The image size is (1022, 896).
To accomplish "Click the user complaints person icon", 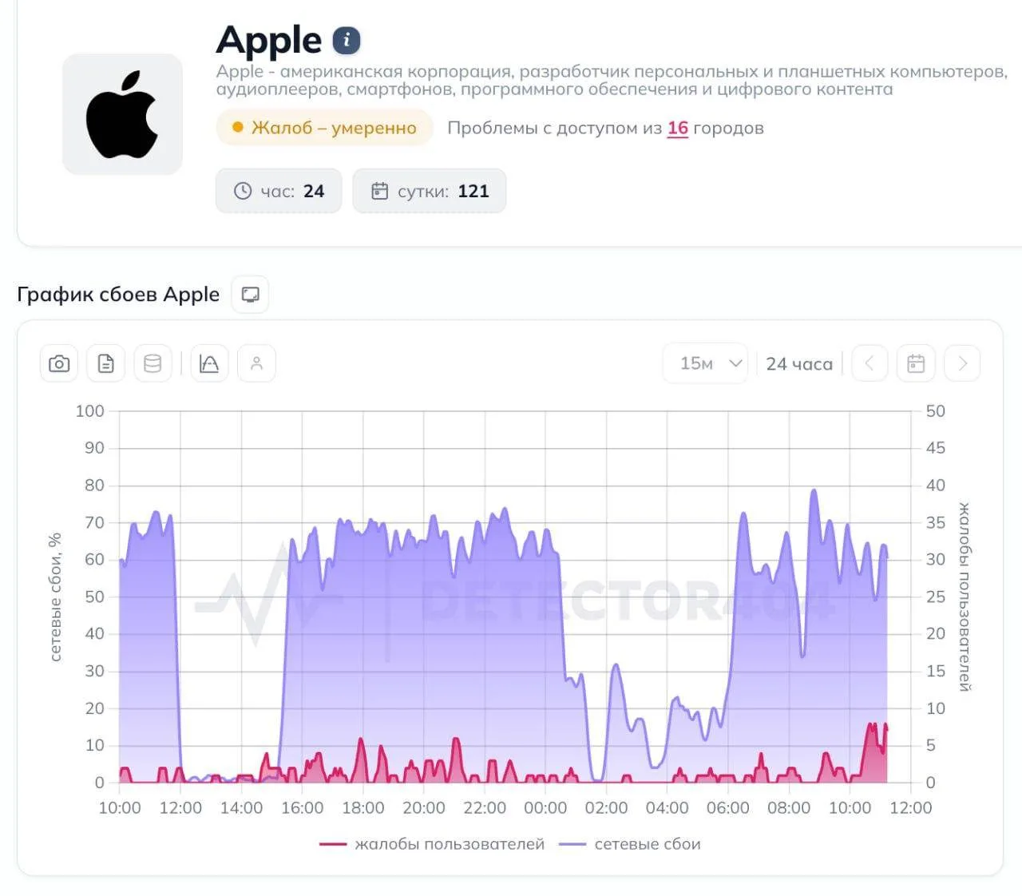I will 256,364.
